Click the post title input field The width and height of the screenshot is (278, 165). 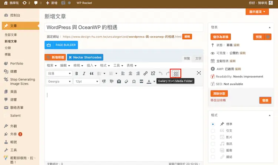pos(124,27)
